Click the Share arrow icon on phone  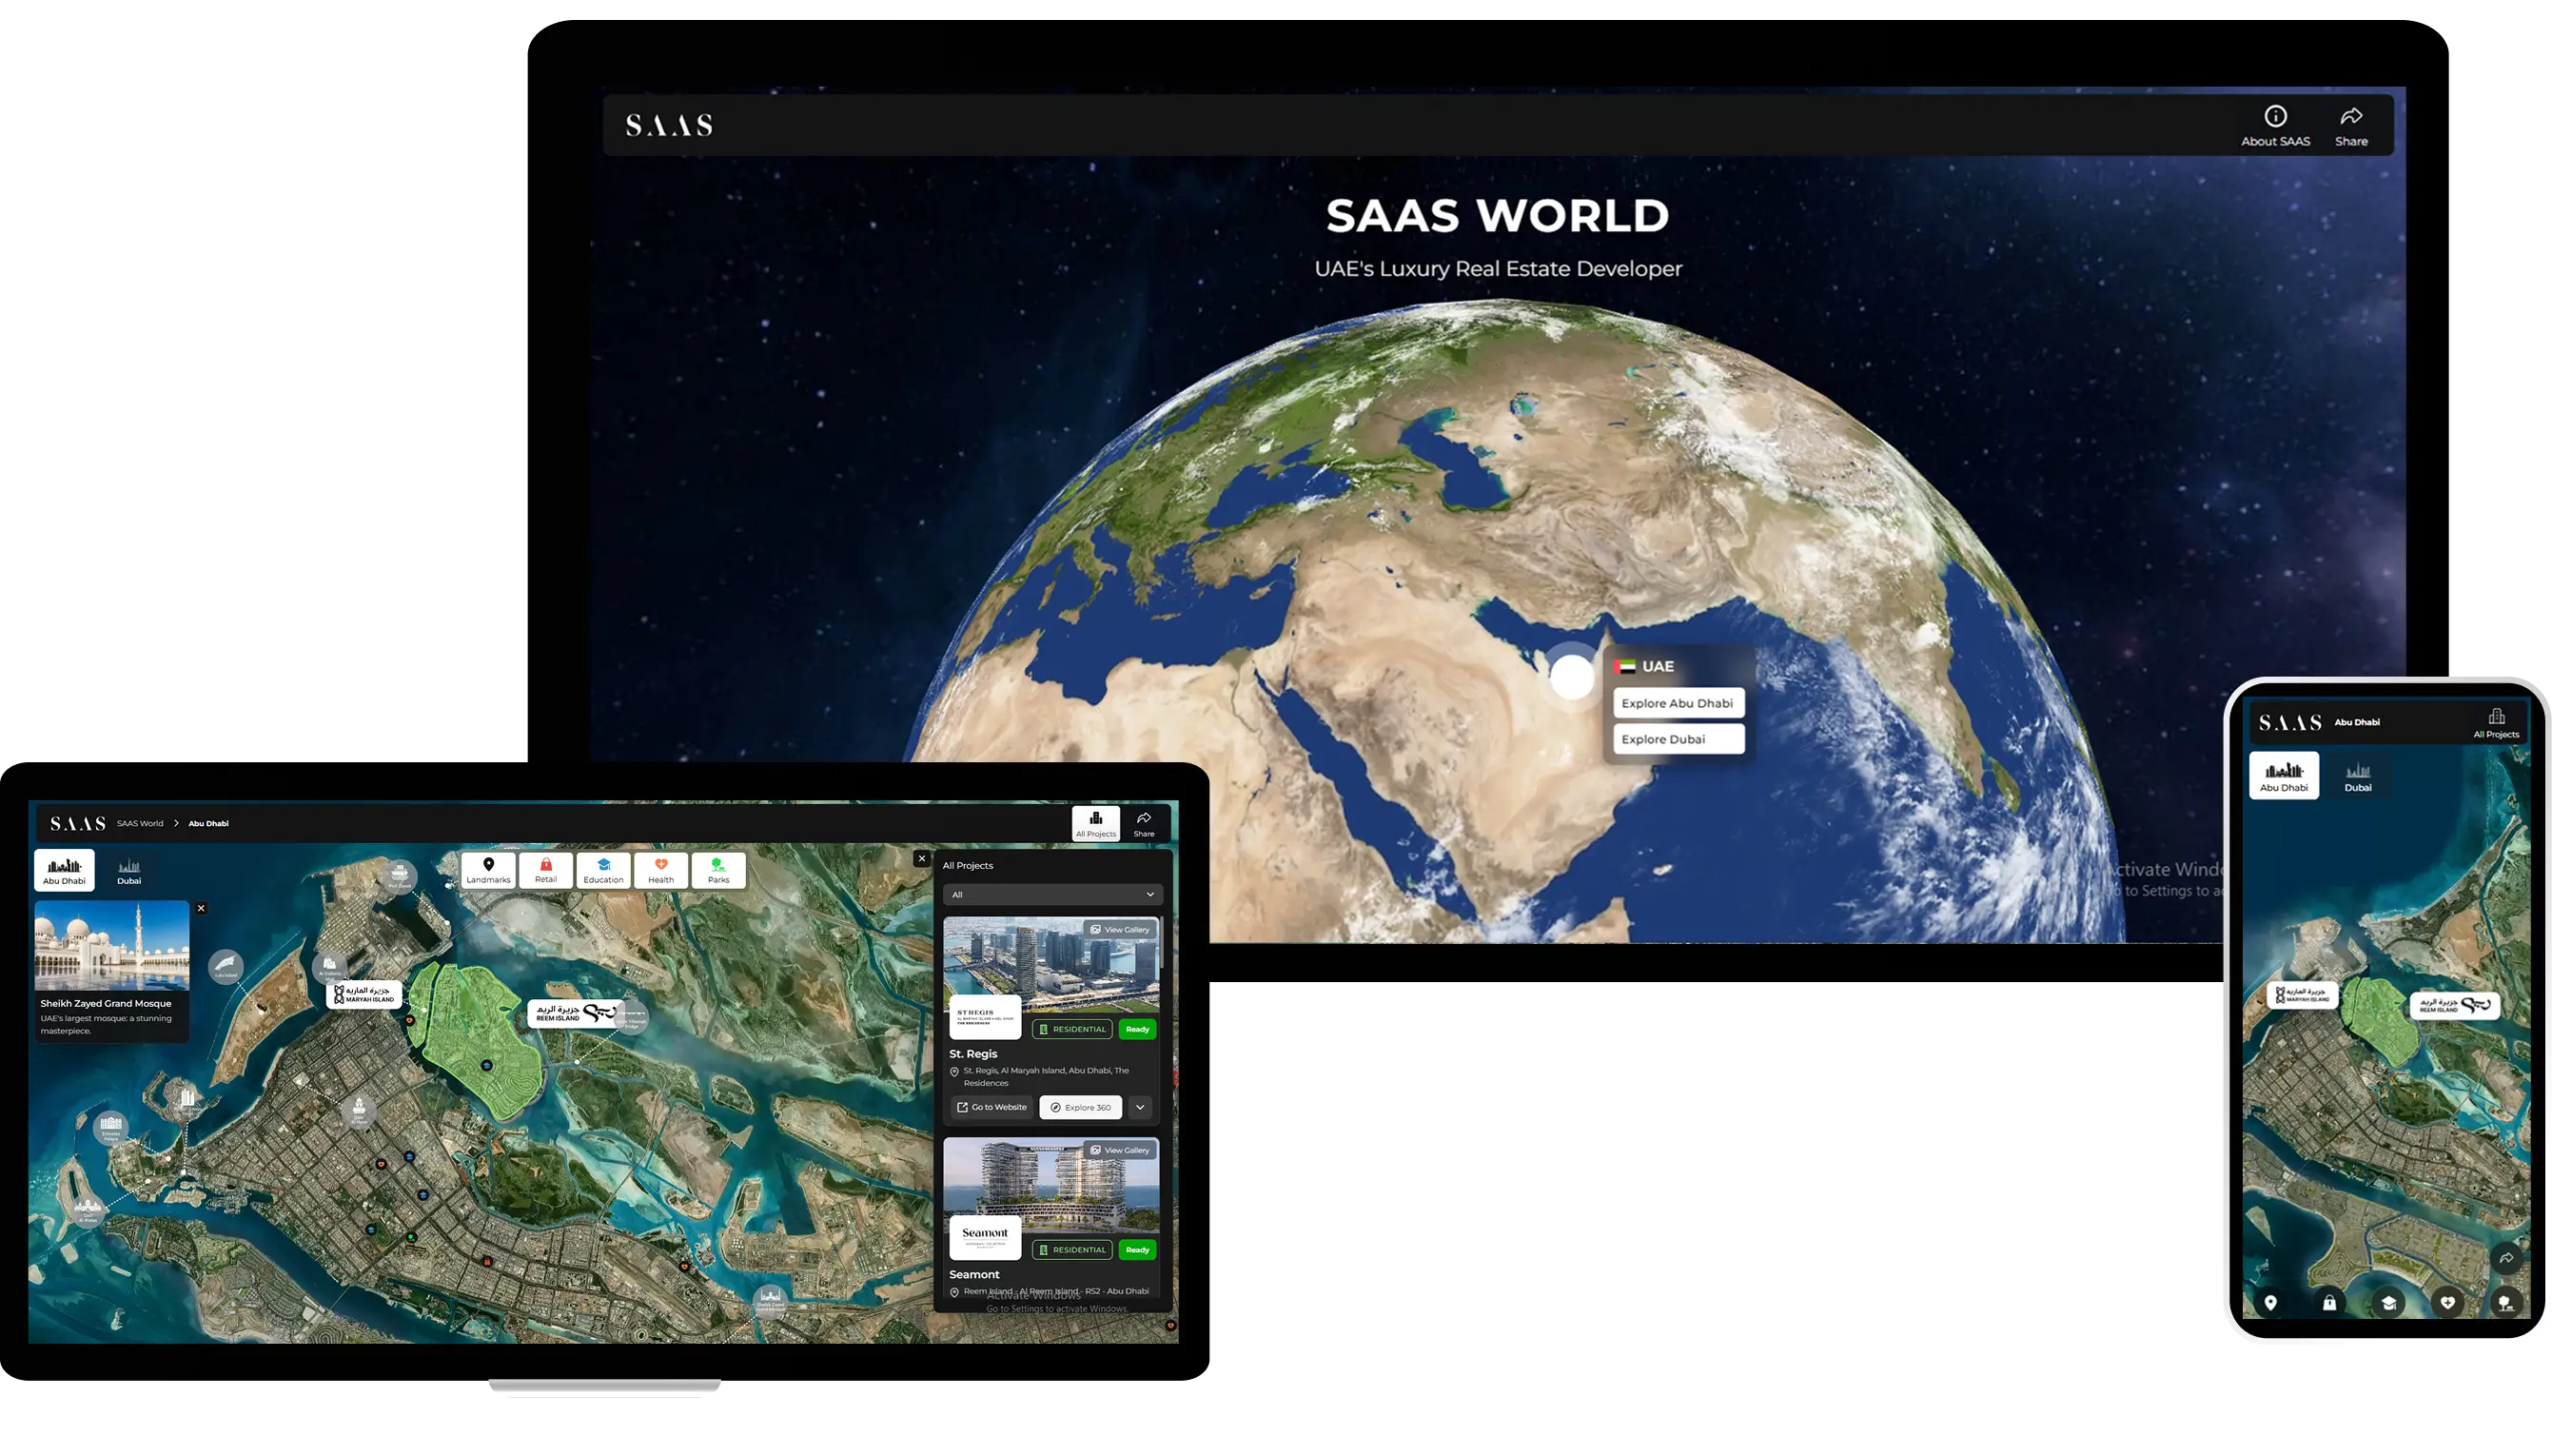pos(2506,1258)
